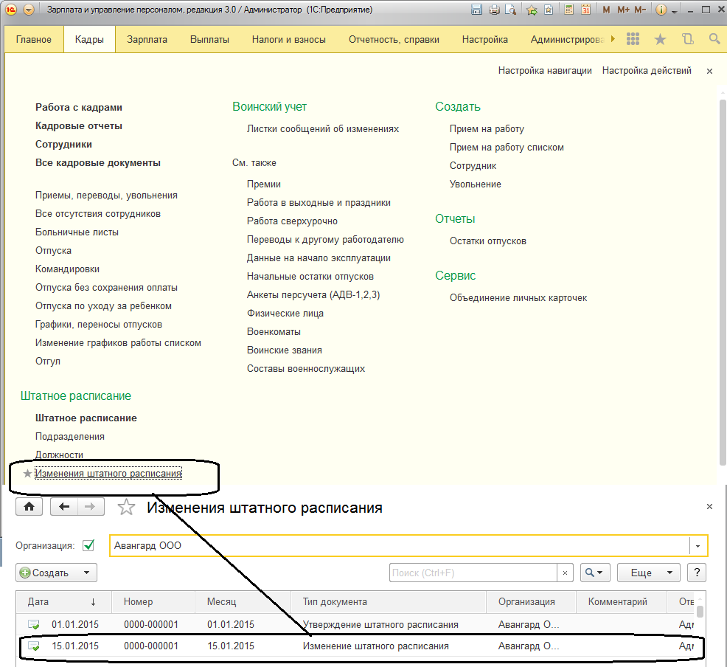Expand the Авангард ООО organization dropdown
727x667 pixels.
point(698,546)
